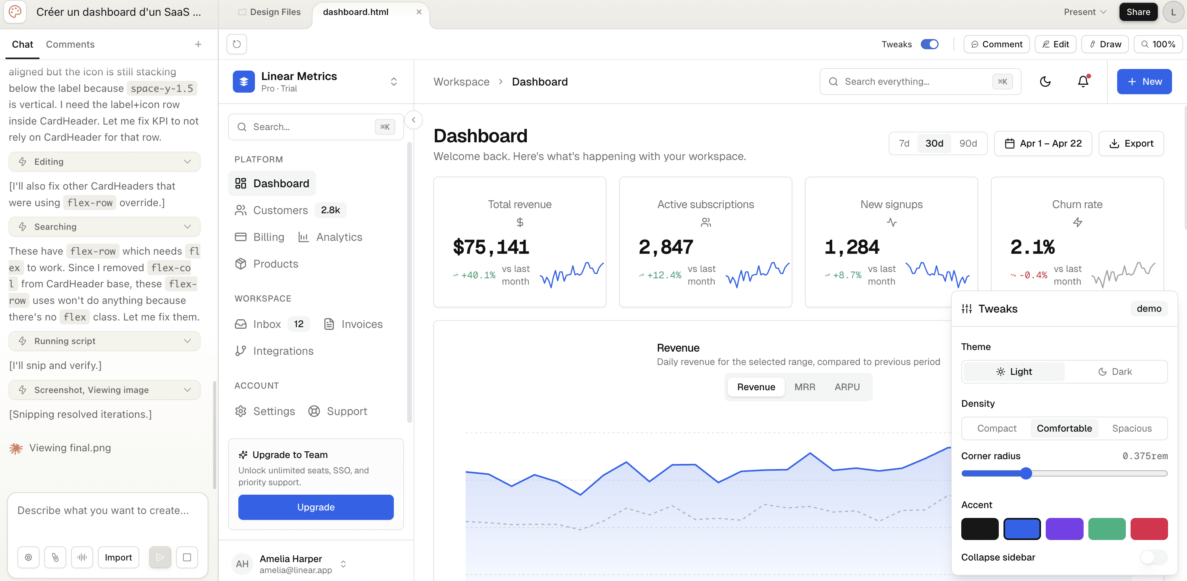This screenshot has height=581, width=1187.
Task: Open the notifications bell
Action: pyautogui.click(x=1083, y=82)
